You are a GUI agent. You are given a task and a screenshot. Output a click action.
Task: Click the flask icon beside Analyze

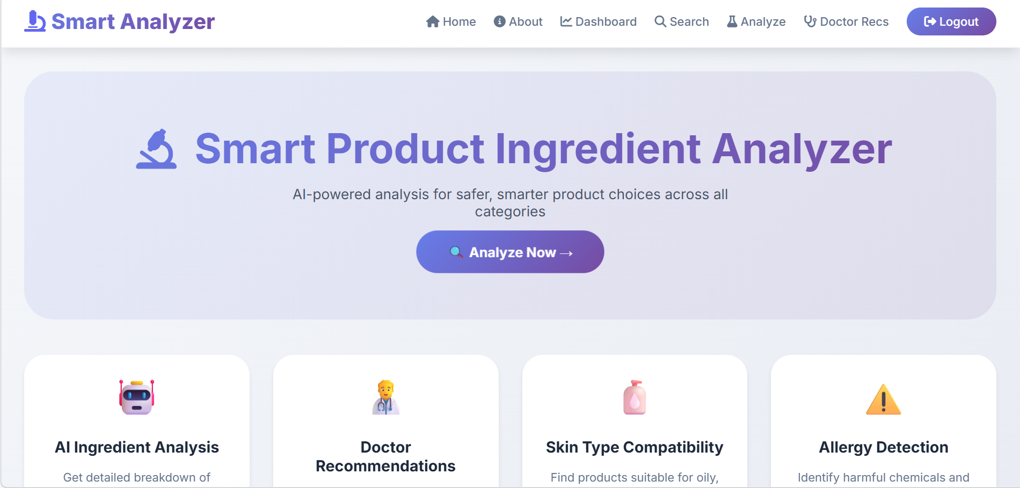[x=731, y=21]
